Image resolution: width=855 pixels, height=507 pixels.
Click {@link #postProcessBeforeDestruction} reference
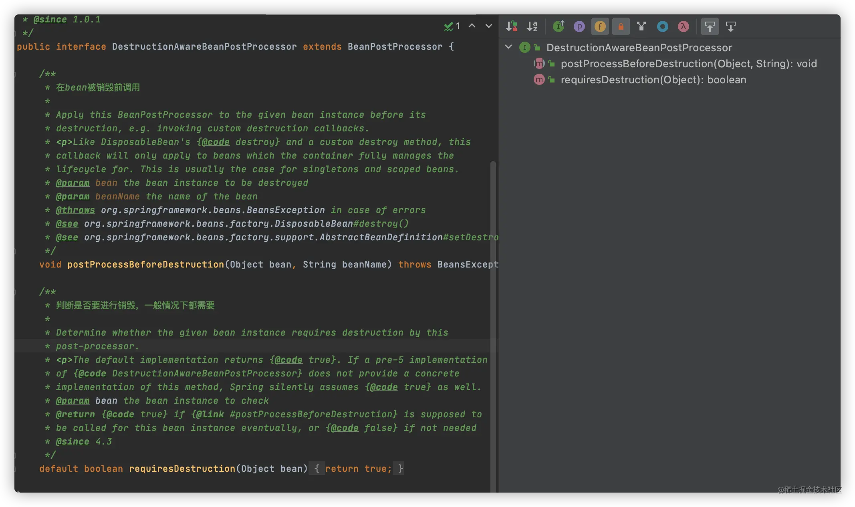[294, 414]
